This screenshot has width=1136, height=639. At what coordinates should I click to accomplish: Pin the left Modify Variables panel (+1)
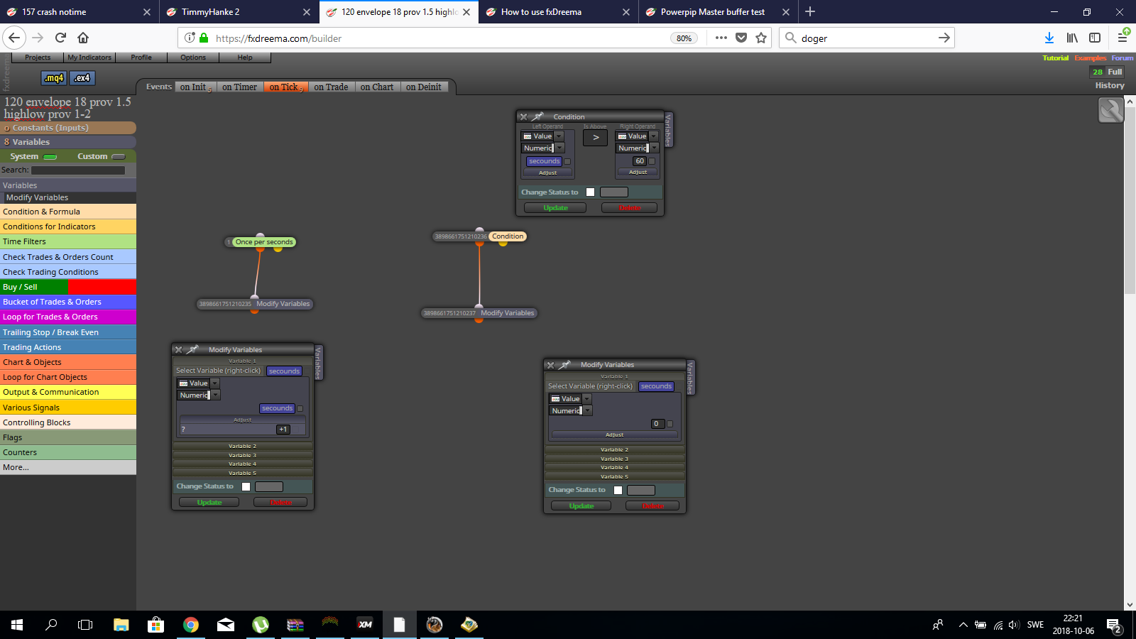tap(193, 349)
